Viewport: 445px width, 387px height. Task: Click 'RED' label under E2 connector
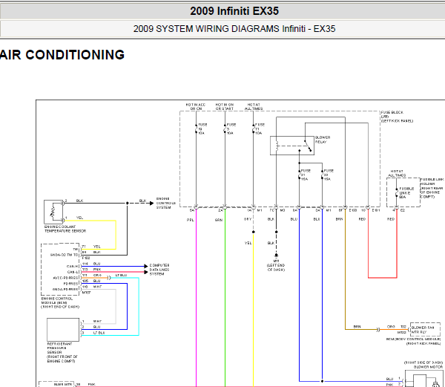[391, 219]
